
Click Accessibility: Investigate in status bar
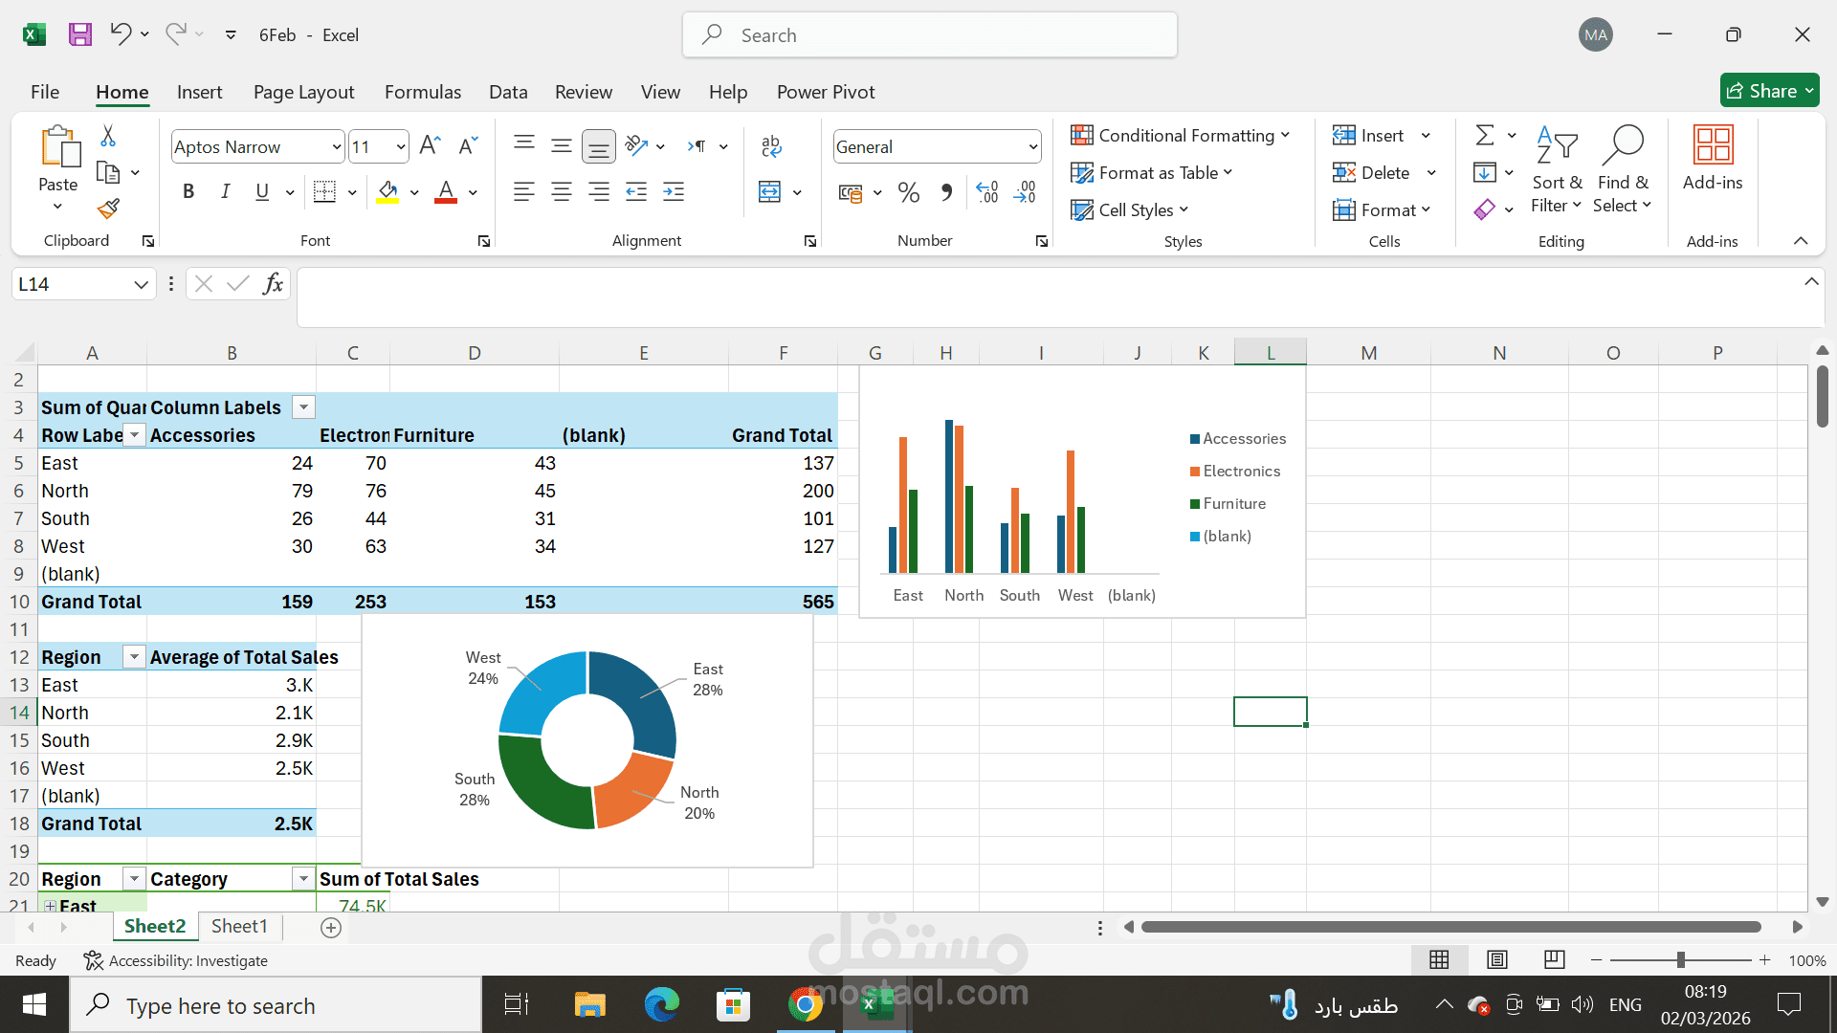tap(176, 960)
